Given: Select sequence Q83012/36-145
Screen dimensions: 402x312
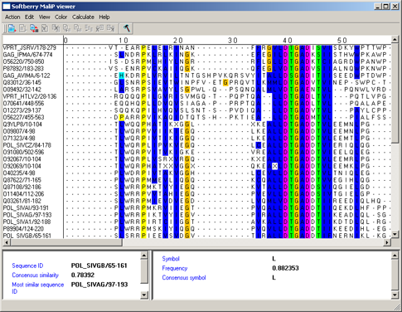Looking at the screenshot, I should (22, 82).
